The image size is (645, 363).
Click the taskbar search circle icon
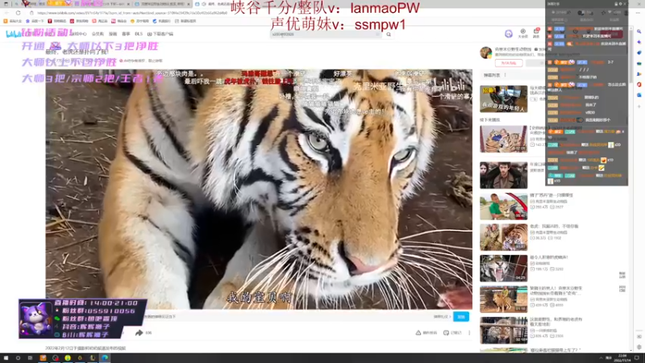18,358
